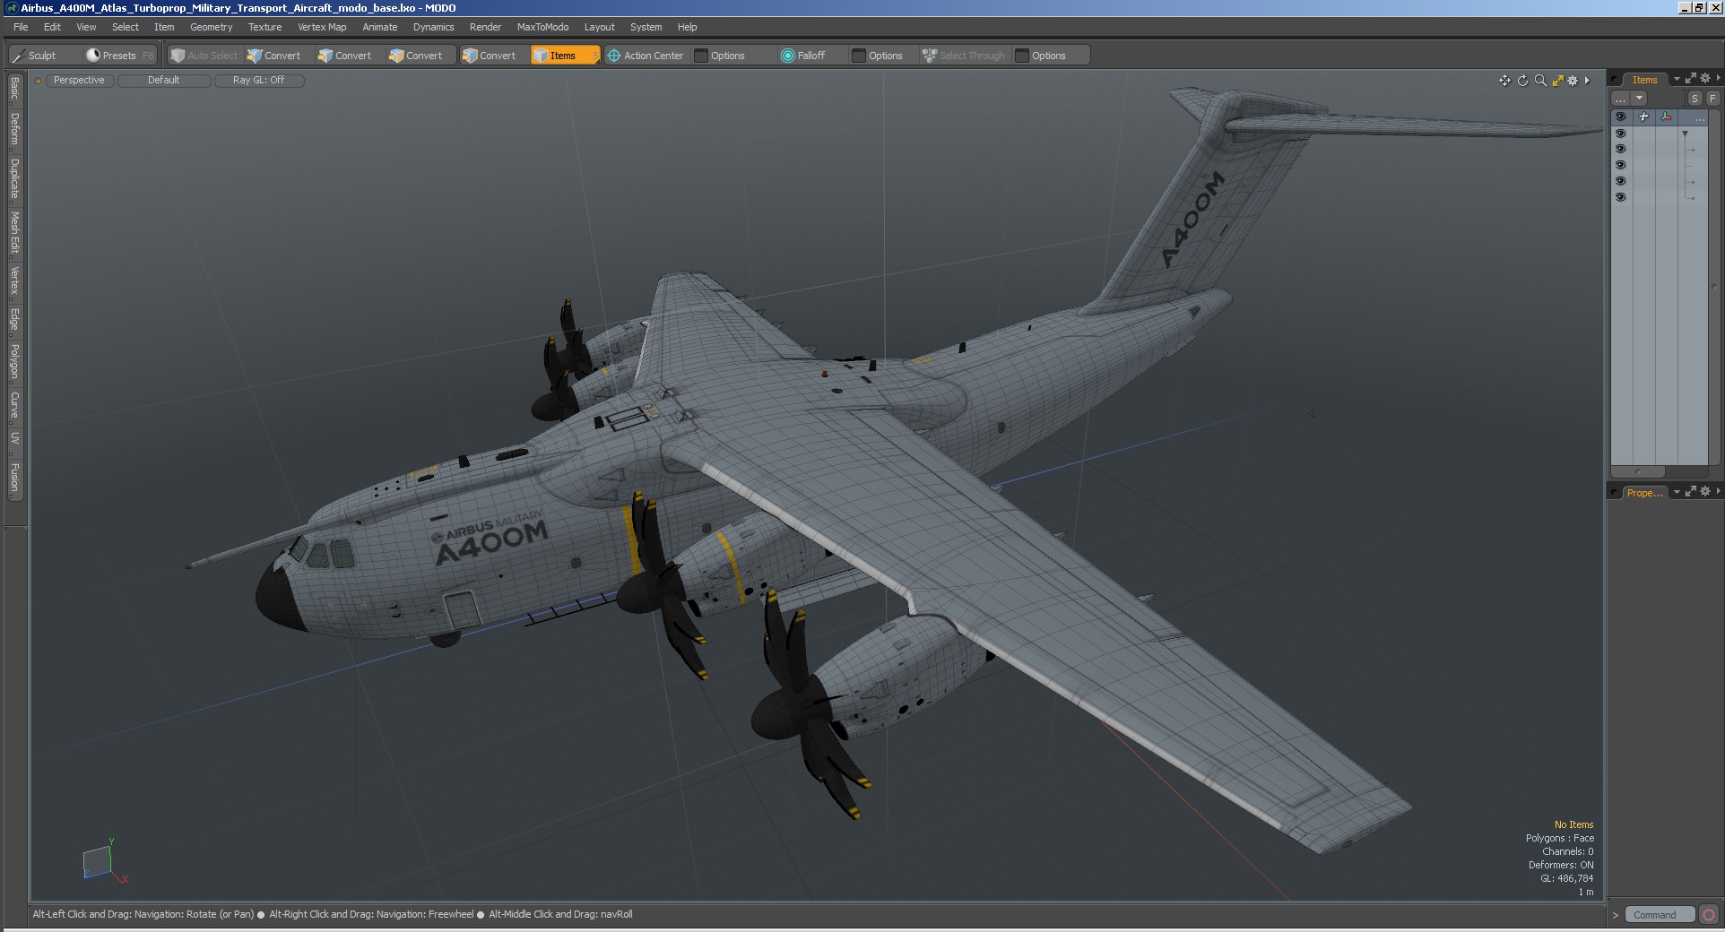Open the File menu
This screenshot has width=1725, height=932.
tap(21, 27)
